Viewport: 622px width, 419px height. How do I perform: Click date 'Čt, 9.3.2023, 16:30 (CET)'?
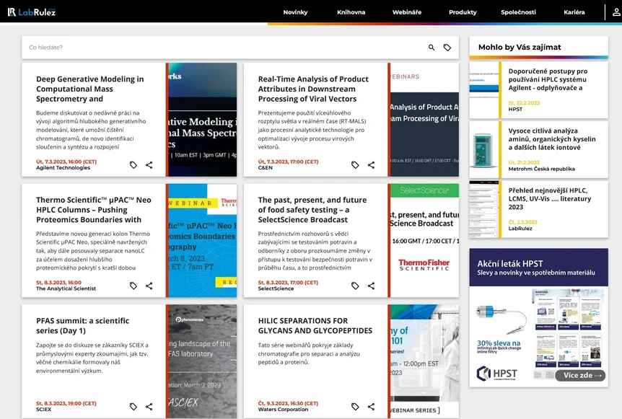click(288, 404)
